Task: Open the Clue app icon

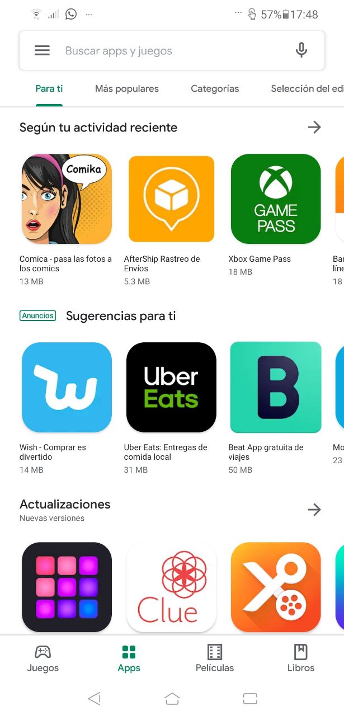Action: pyautogui.click(x=171, y=587)
